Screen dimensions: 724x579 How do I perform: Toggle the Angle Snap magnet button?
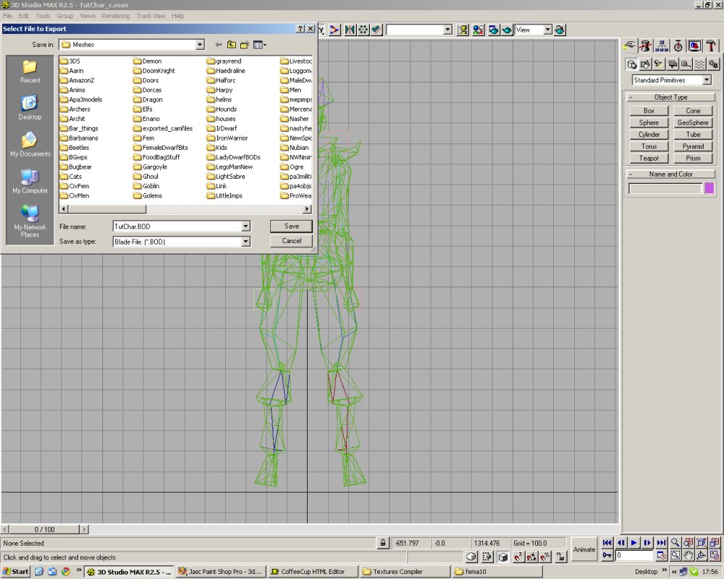tap(532, 557)
